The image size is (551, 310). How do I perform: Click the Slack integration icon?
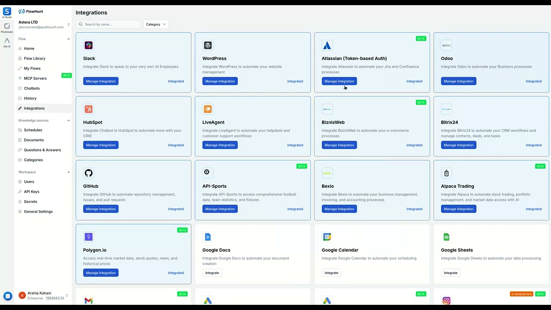pyautogui.click(x=89, y=45)
